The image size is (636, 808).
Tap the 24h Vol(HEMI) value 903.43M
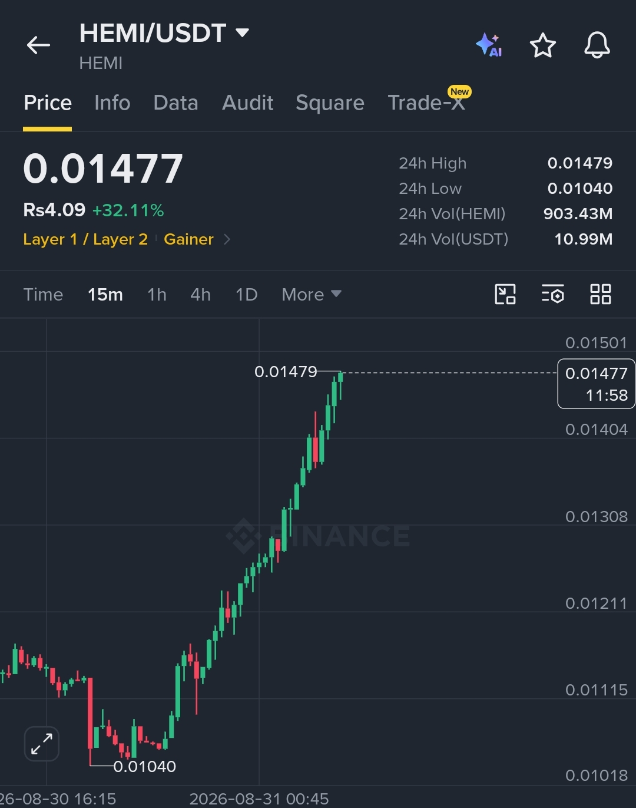click(x=578, y=214)
